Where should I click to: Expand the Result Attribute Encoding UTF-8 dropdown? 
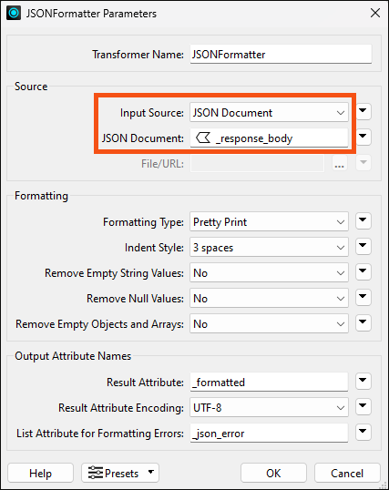click(x=269, y=408)
